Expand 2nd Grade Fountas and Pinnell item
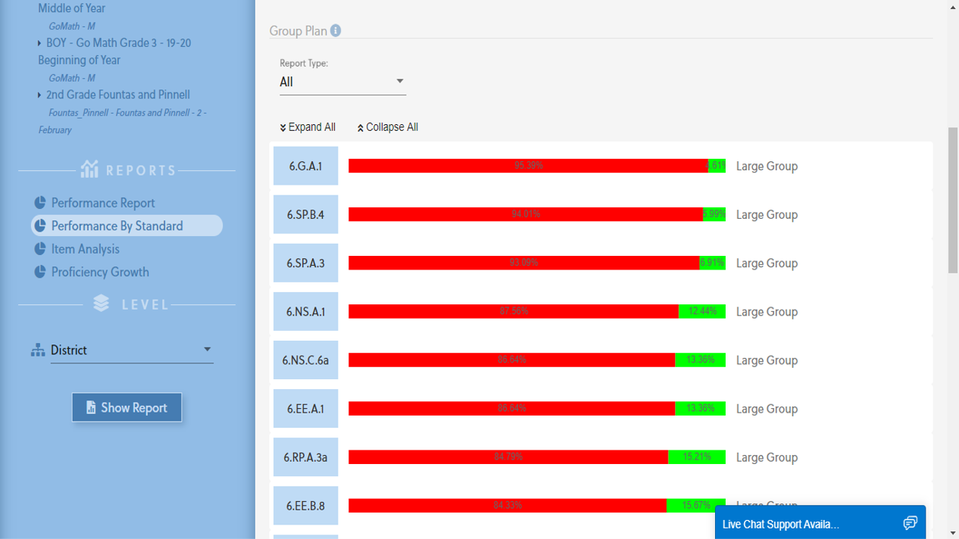This screenshot has height=539, width=959. (x=39, y=95)
